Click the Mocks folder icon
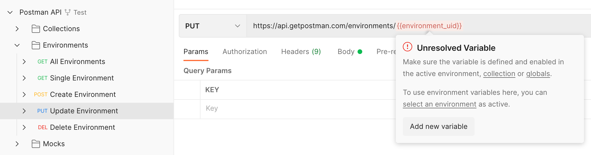This screenshot has width=591, height=155. coord(36,144)
